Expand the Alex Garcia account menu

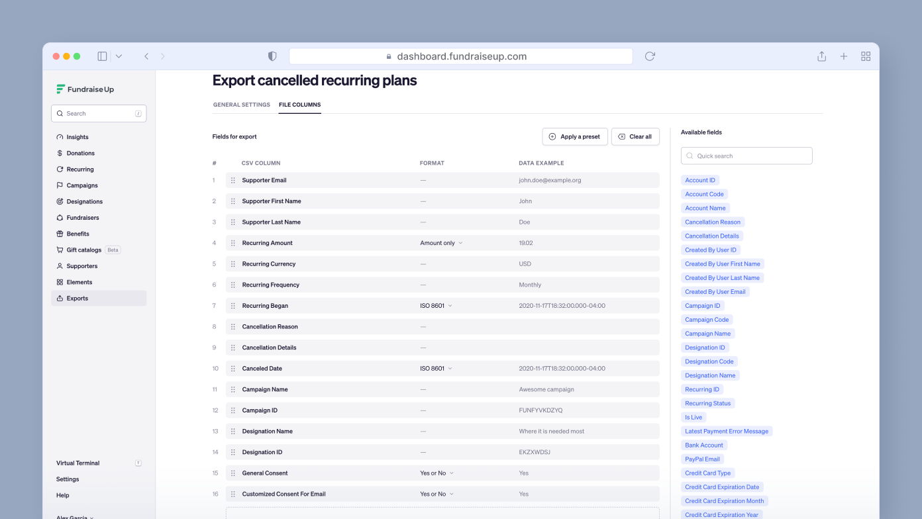pos(73,516)
